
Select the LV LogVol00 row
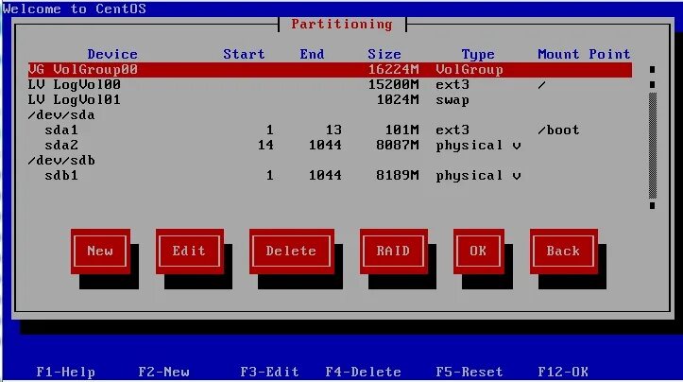330,84
